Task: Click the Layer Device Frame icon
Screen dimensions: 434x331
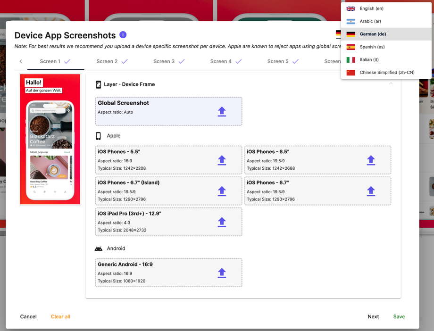Action: click(99, 84)
